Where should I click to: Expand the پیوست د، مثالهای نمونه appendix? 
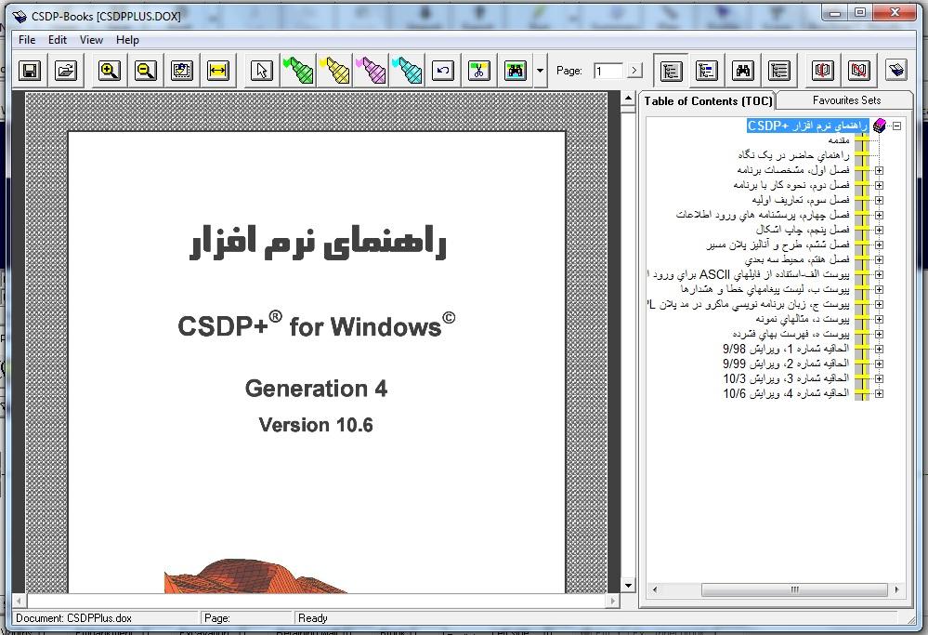(880, 319)
